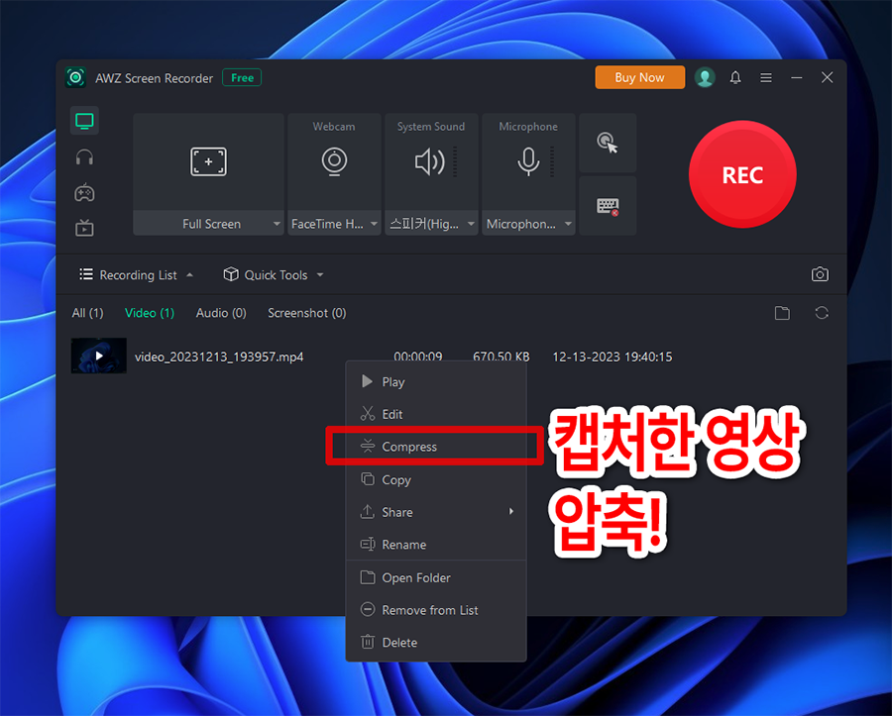Toggle the System Sound speaker icon

[x=429, y=162]
